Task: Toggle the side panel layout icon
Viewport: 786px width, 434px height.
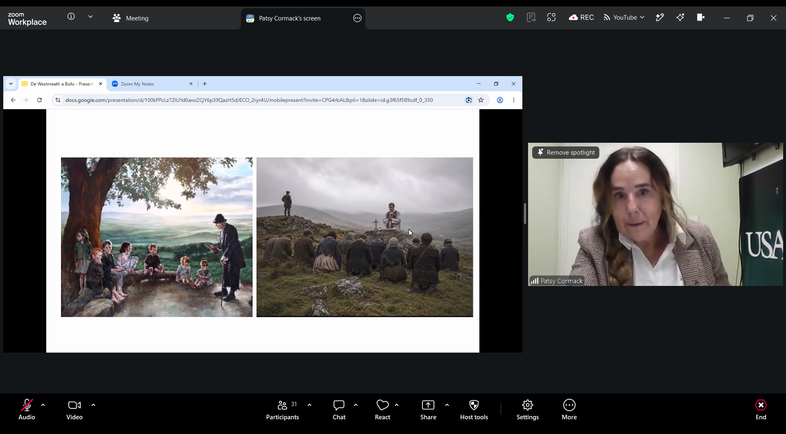Action: (700, 17)
